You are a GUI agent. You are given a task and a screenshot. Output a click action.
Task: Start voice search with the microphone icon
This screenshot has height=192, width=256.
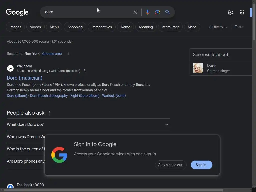(147, 12)
